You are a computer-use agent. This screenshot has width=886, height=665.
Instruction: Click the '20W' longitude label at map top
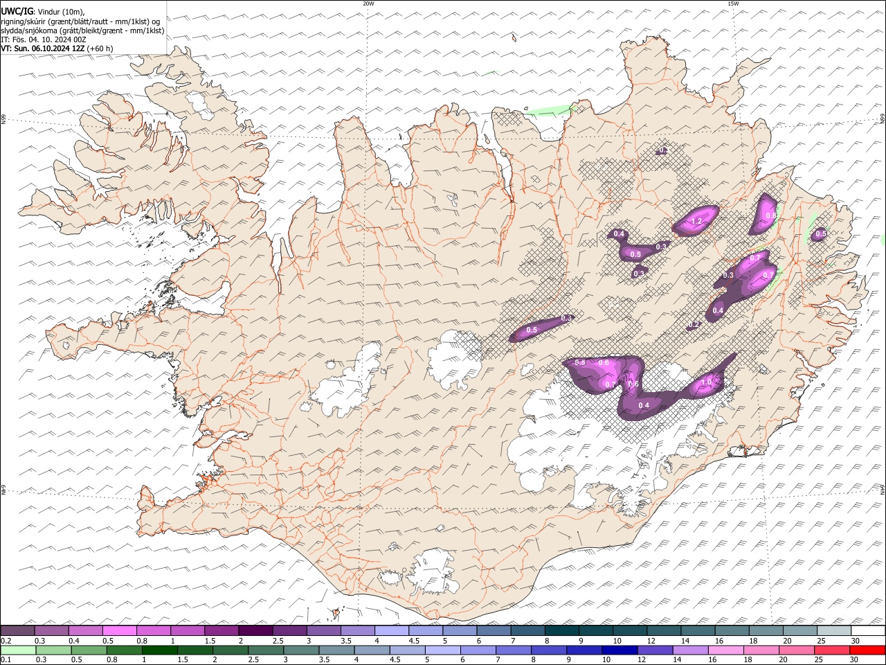point(368,3)
